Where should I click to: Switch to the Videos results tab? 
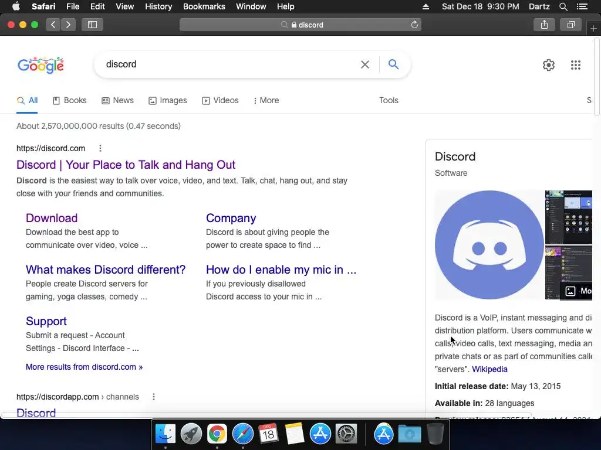(220, 101)
